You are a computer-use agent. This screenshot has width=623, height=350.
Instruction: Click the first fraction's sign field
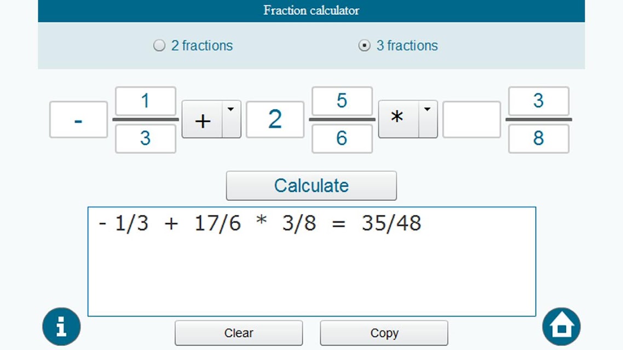(x=78, y=119)
